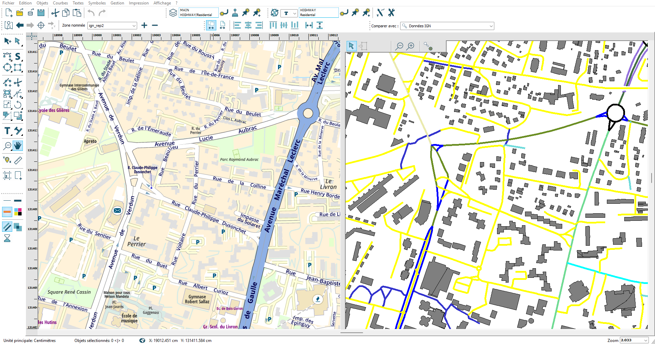The width and height of the screenshot is (655, 344).
Task: Open the Zone nommée dropdown
Action: (134, 26)
